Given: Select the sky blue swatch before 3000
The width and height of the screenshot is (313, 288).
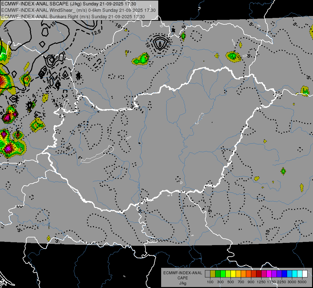Looking at the screenshot, I should (x=289, y=274).
